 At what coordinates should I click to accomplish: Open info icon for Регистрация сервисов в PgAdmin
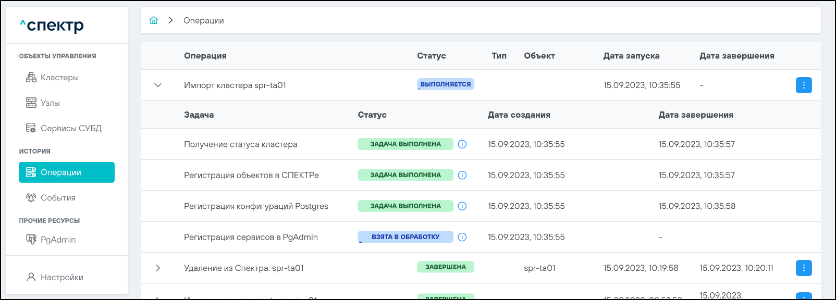point(462,237)
